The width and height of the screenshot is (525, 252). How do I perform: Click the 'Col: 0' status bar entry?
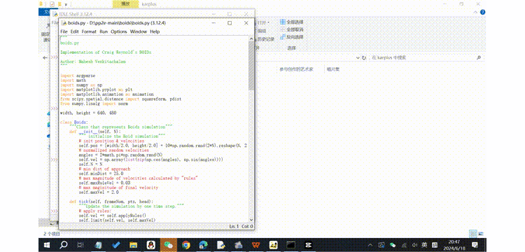[x=247, y=227]
